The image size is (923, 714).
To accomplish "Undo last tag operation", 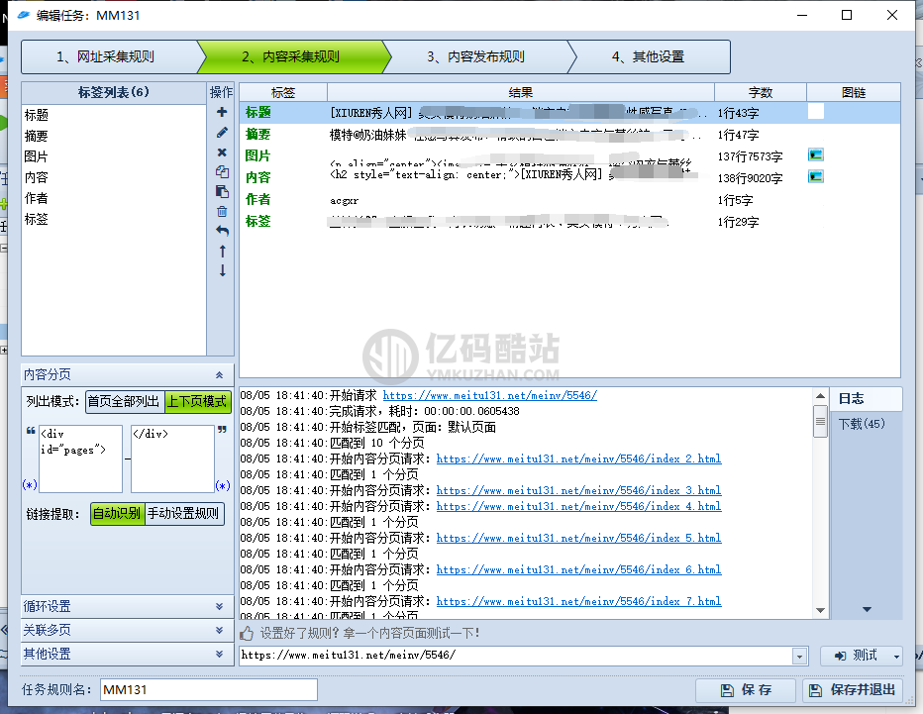I will point(222,231).
